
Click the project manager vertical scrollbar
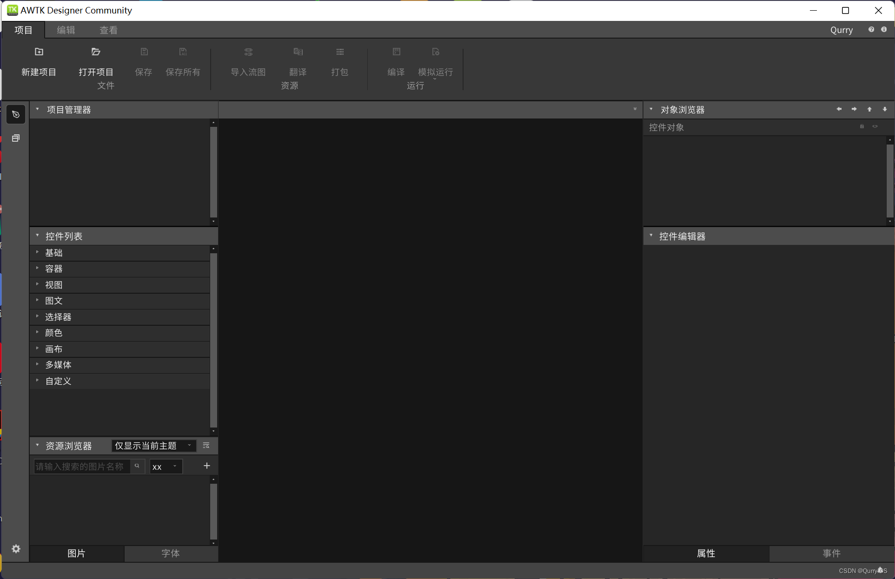click(213, 172)
